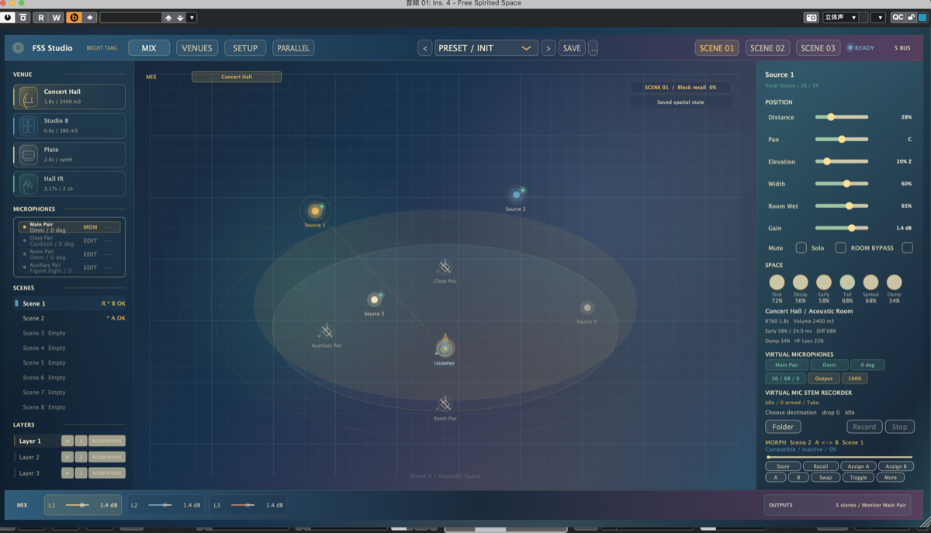Toggle the R read automation button
This screenshot has height=533, width=931.
pos(41,17)
